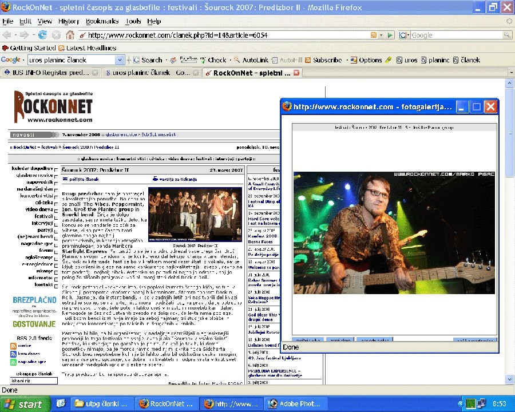Open the address bar history dropdown

pyautogui.click(x=381, y=35)
